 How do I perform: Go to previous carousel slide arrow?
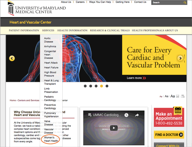pos(12,58)
